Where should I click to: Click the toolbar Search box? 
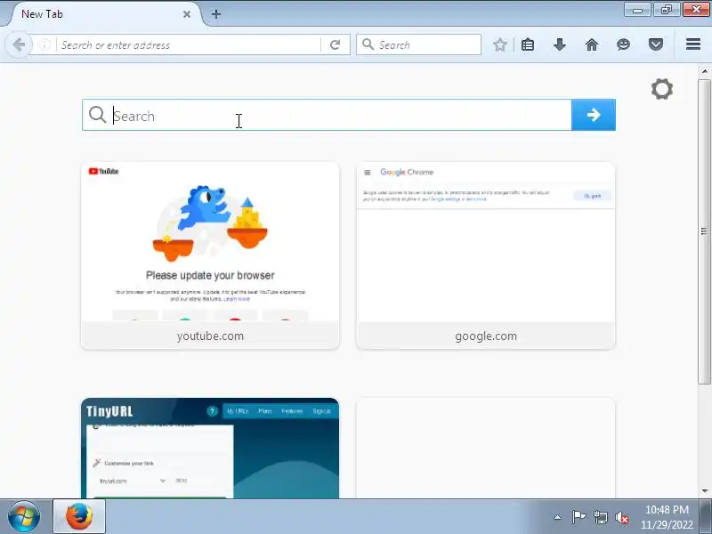coord(418,44)
